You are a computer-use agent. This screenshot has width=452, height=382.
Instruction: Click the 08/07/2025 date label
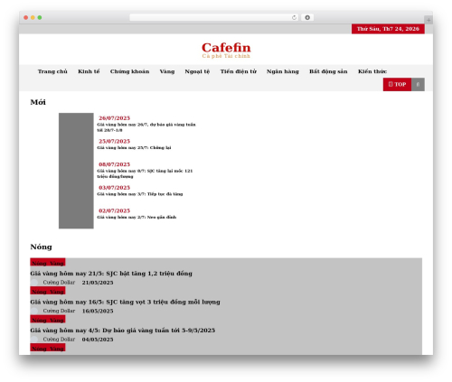coord(114,164)
